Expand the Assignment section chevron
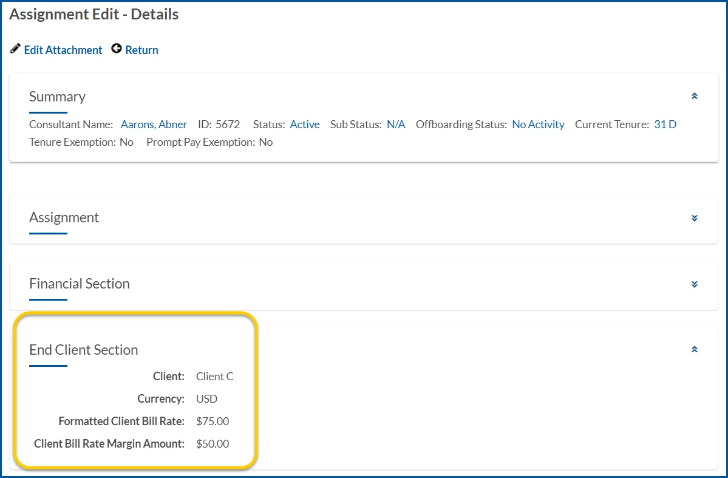Viewport: 728px width, 478px height. 695,218
